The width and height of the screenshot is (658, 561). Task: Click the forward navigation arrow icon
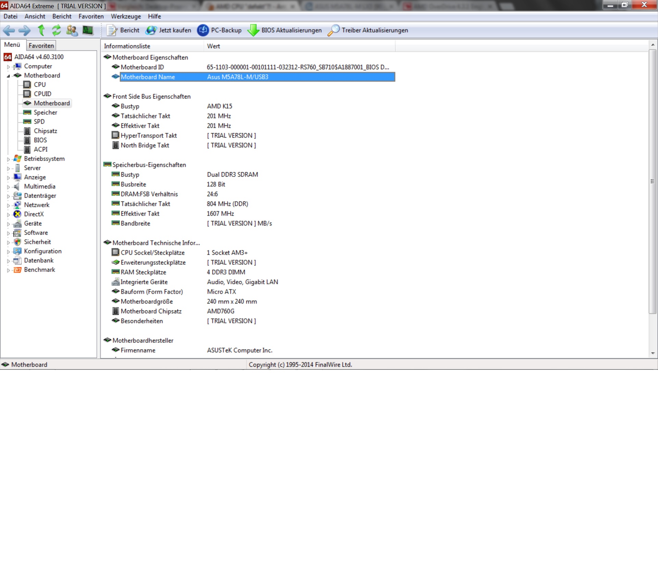coord(24,30)
